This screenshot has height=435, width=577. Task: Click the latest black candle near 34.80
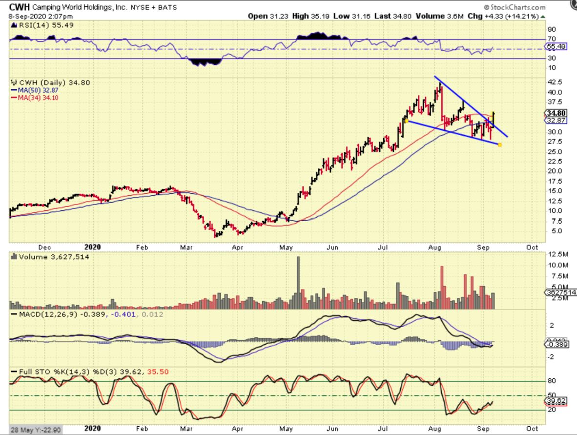493,120
